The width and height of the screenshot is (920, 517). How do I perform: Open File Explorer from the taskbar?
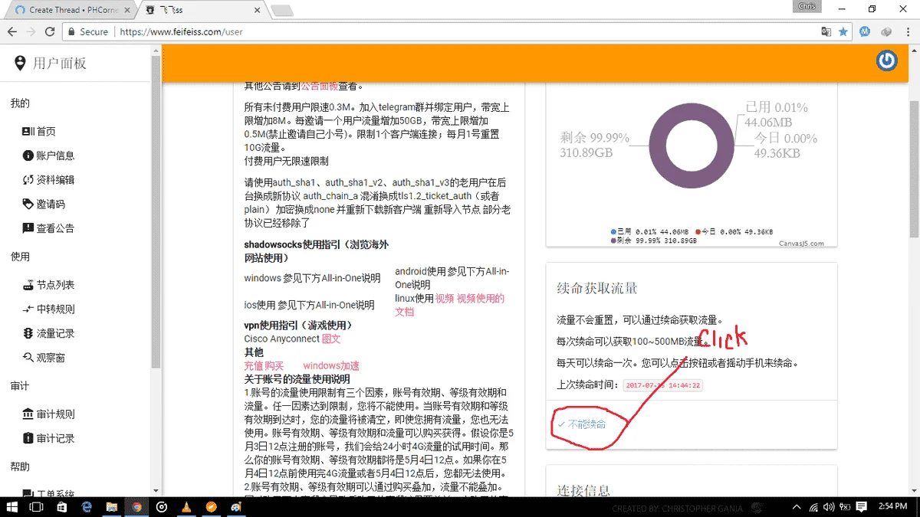pyautogui.click(x=112, y=506)
